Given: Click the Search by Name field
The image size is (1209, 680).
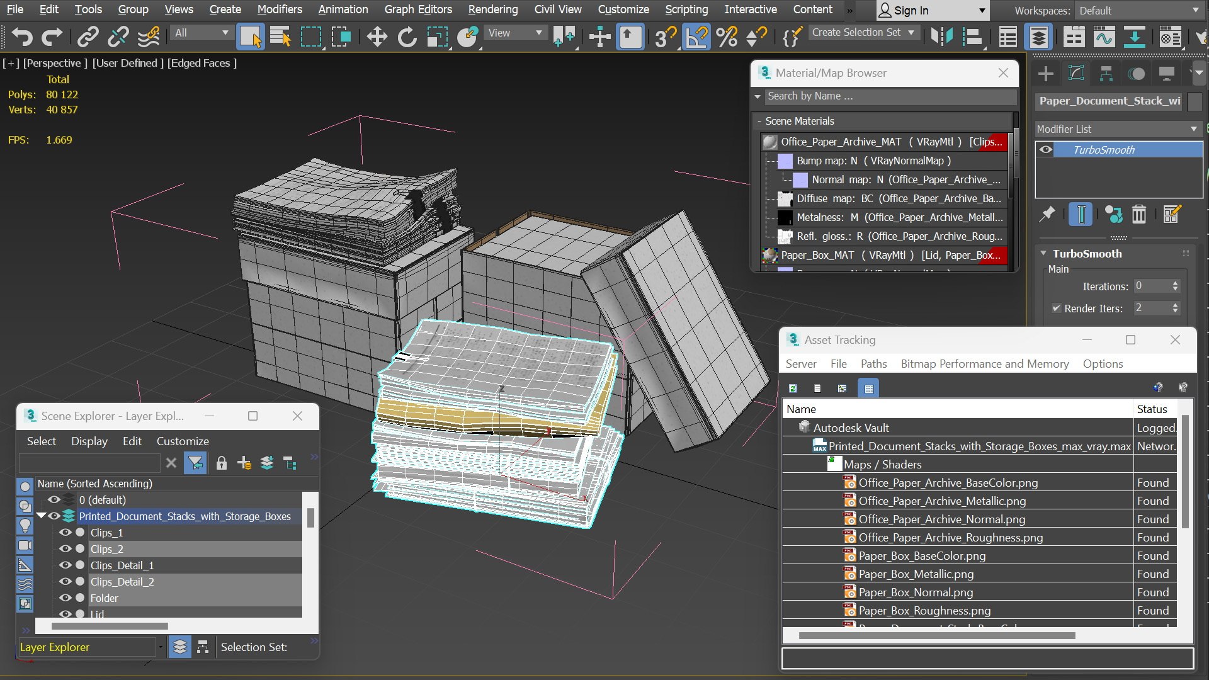Looking at the screenshot, I should pyautogui.click(x=890, y=96).
